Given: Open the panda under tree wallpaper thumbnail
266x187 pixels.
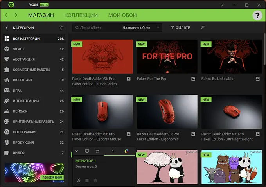Looking at the screenshot, I should [167, 167].
